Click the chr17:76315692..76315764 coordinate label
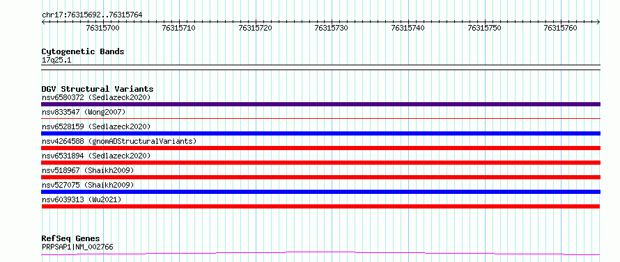The height and width of the screenshot is (262, 620). [92, 15]
